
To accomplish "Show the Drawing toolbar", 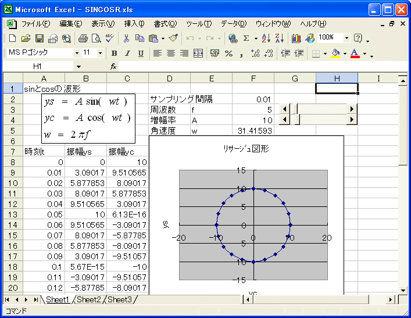I will 310,38.
